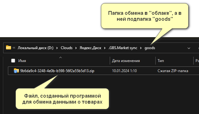
Task: Click the folder icon in address bar
Action: pyautogui.click(x=9, y=48)
